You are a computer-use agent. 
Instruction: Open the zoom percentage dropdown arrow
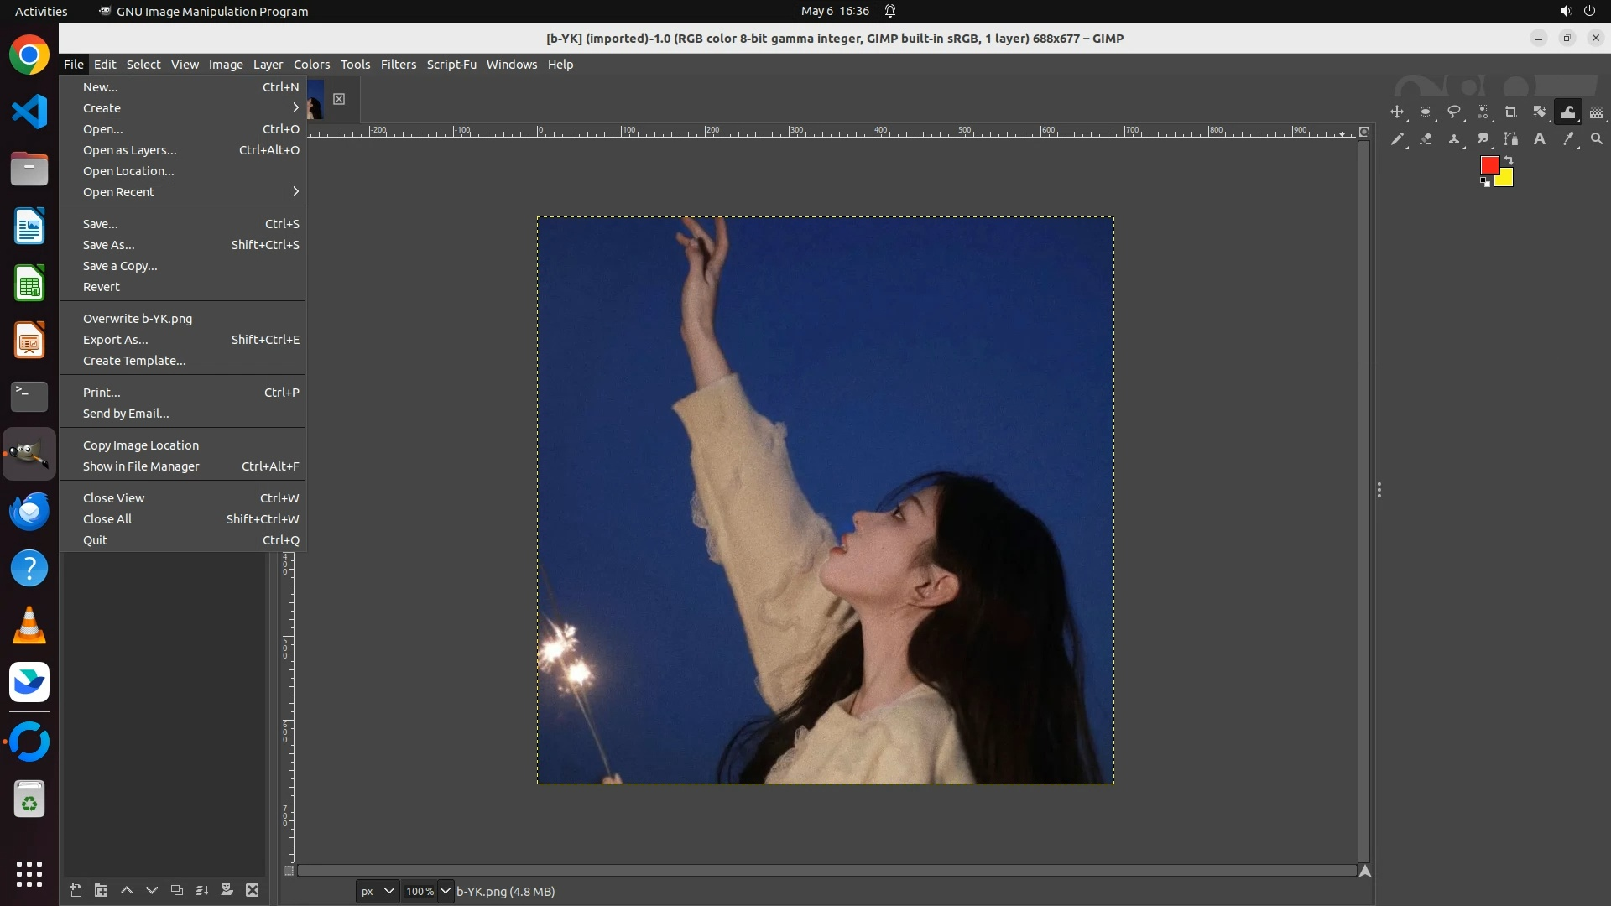click(446, 891)
